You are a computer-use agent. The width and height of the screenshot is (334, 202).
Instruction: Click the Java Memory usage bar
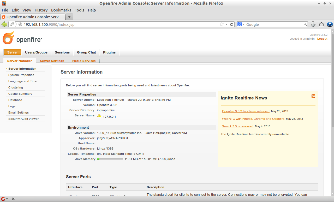(x=110, y=159)
